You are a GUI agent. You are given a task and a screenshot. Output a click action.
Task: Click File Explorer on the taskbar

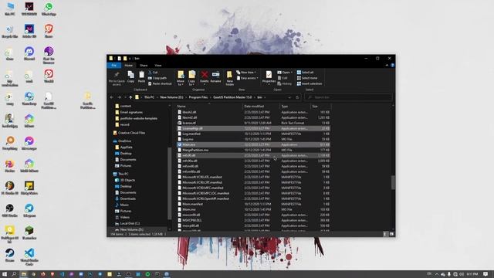pyautogui.click(x=24, y=274)
